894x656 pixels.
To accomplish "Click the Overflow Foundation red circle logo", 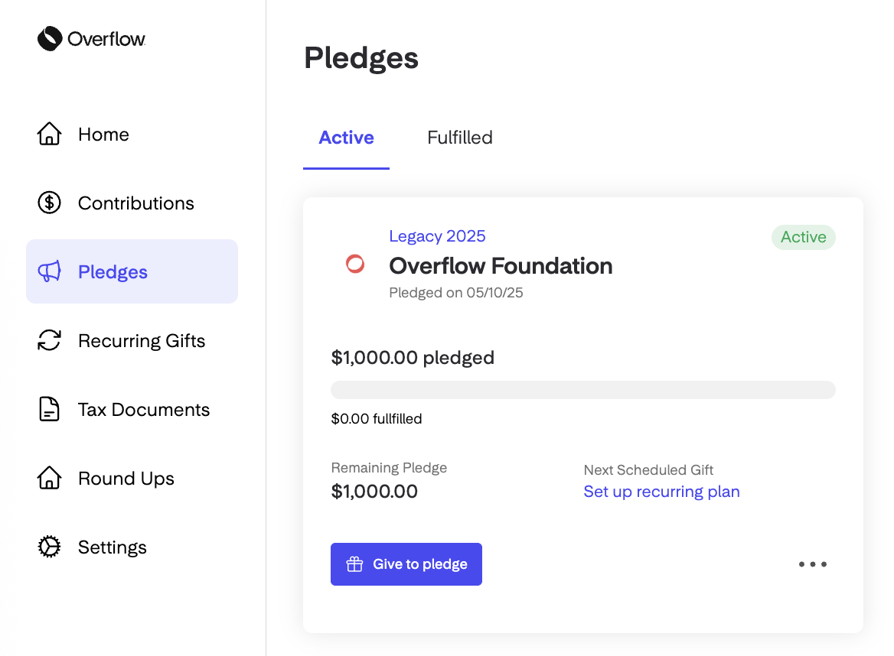I will coord(354,264).
